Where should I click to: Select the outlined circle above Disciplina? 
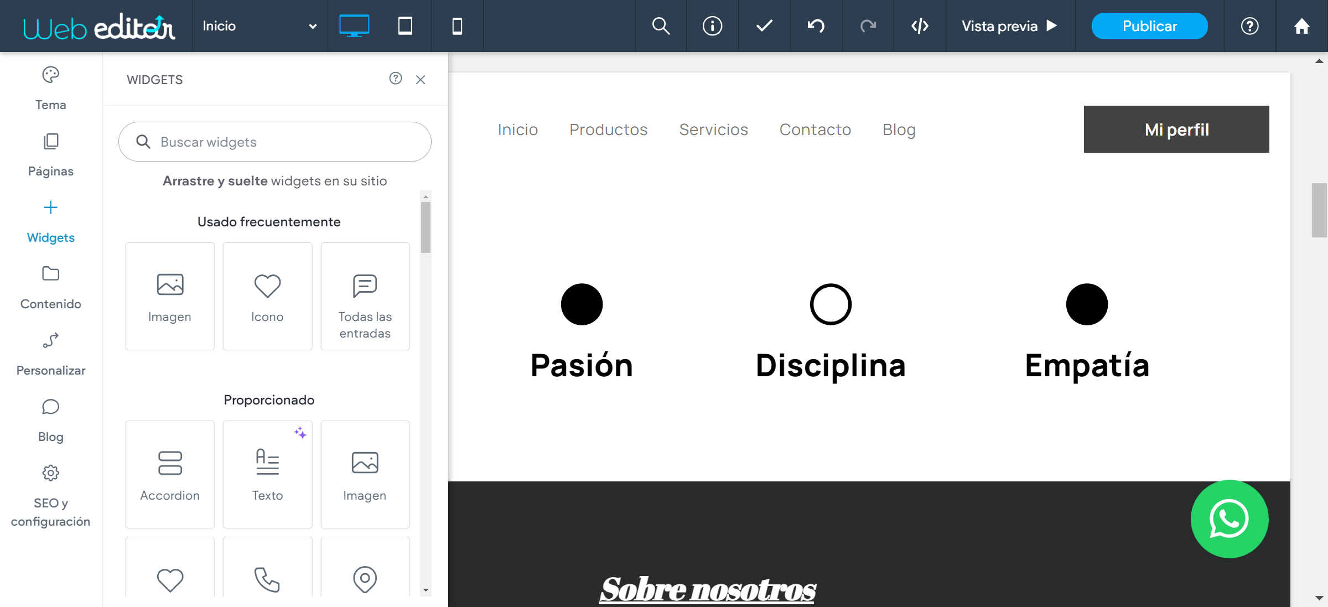[831, 304]
